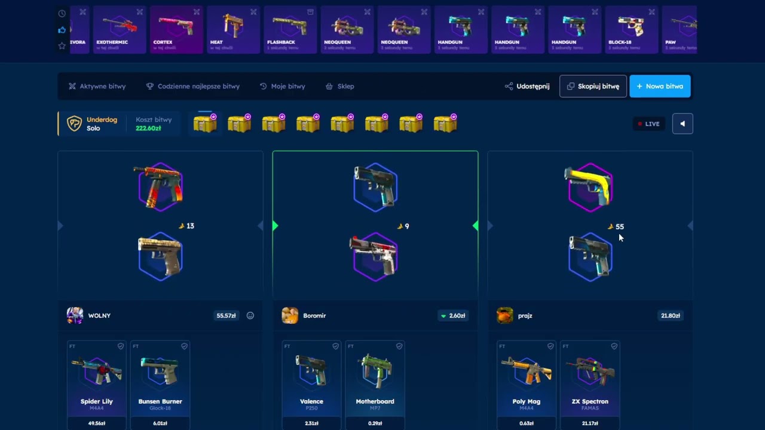Click the 49.56zł price under Spider Lily
The image size is (765, 430).
[97, 423]
